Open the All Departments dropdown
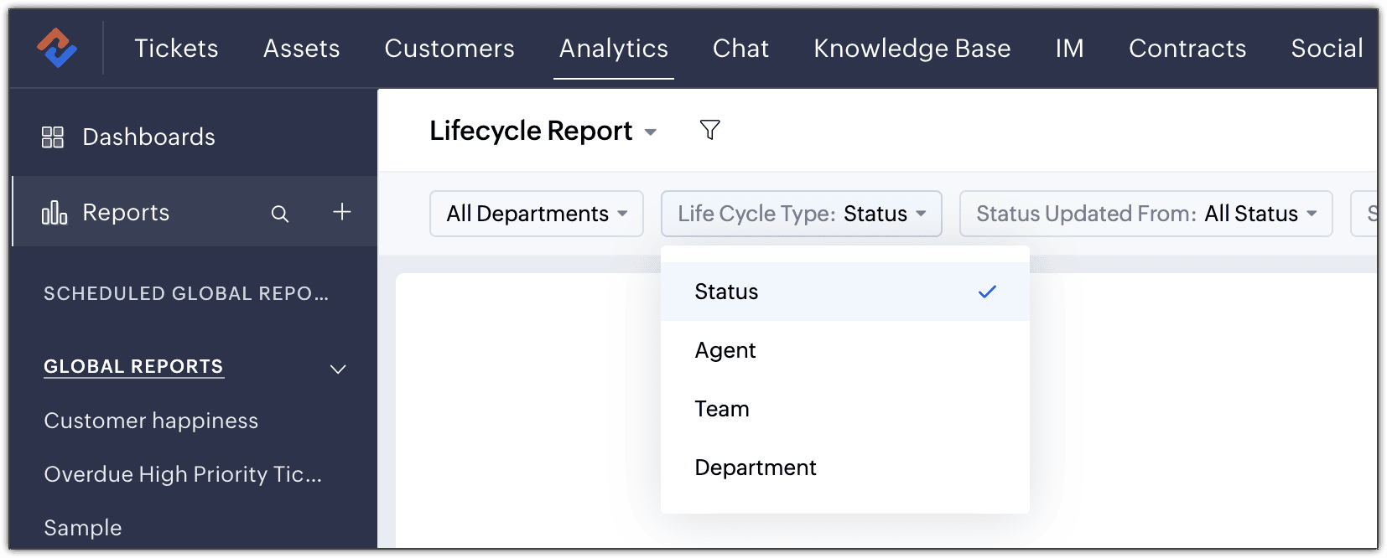 point(537,214)
